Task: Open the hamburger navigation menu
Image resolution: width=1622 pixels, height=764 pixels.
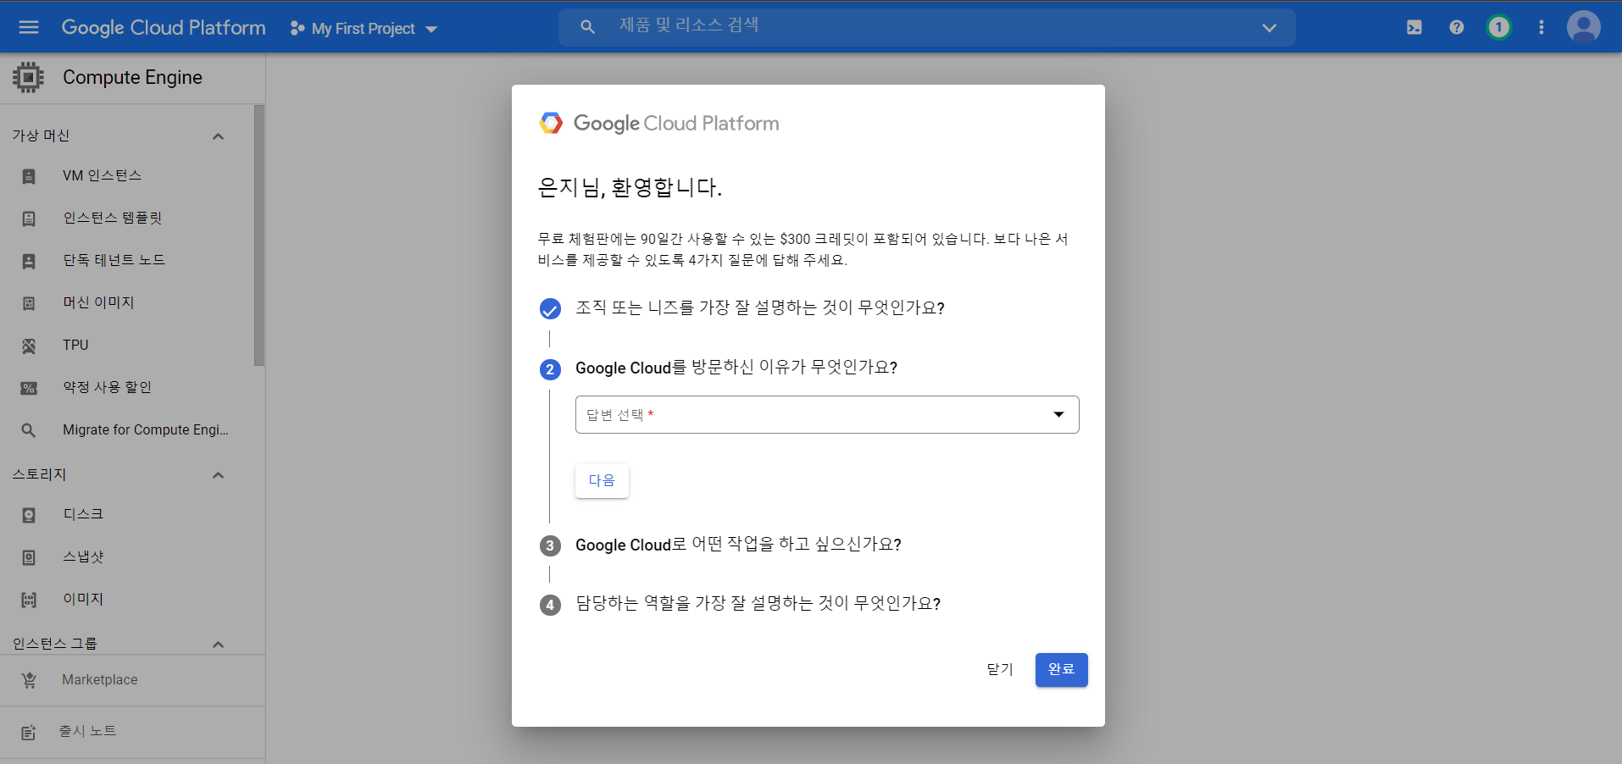Action: coord(29,27)
